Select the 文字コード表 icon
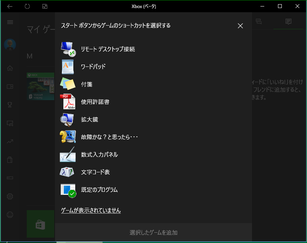 click(x=67, y=172)
